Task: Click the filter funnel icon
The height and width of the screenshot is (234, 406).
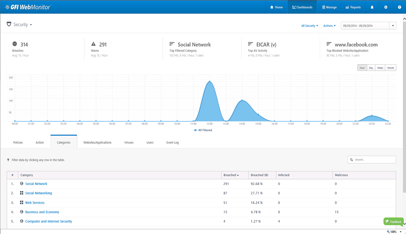Action: 8,160
